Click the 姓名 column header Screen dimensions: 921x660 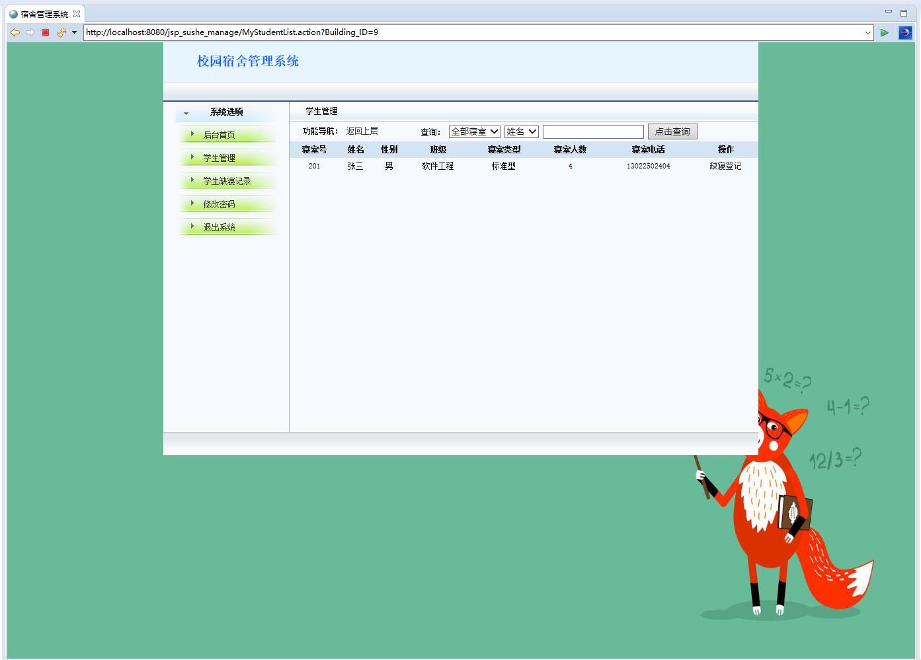pos(356,150)
